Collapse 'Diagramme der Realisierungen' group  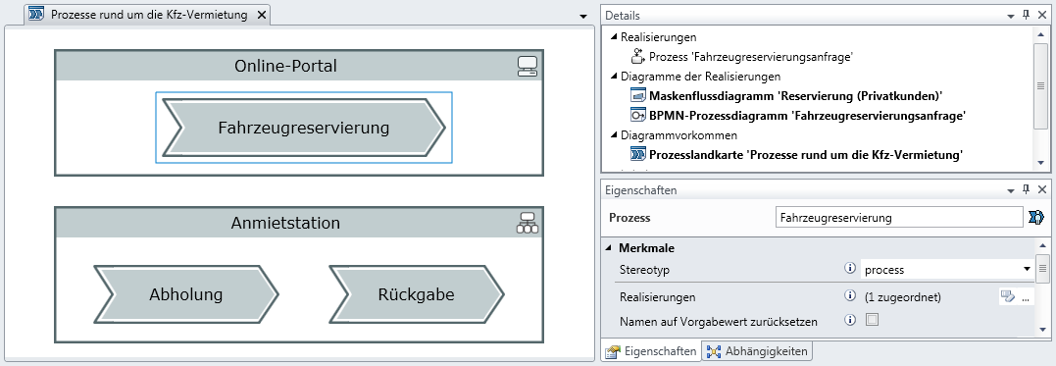pos(613,77)
